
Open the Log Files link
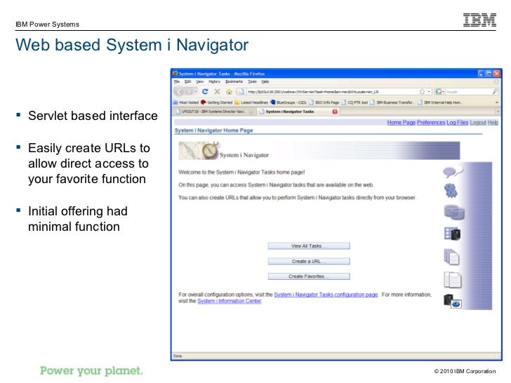(x=457, y=123)
